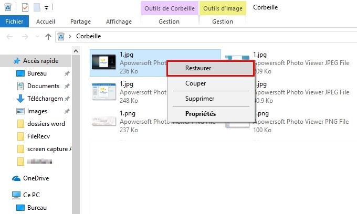Select Téléchargements in Accès rapide
The height and width of the screenshot is (214, 357).
tap(45, 99)
